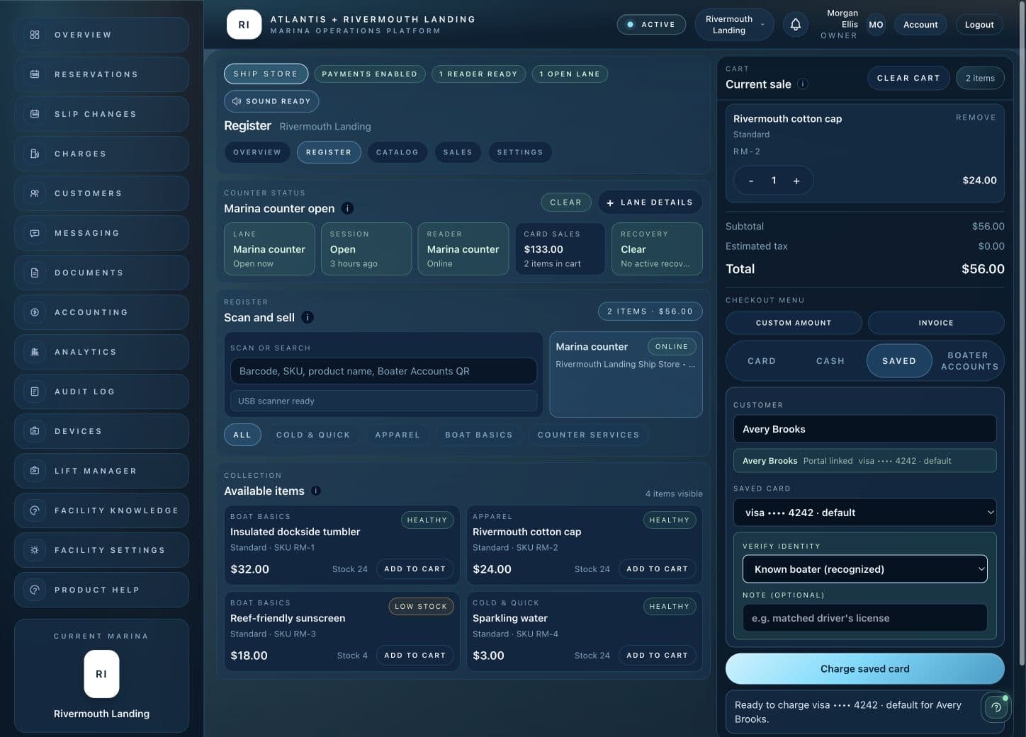Click the optional note input field
Viewport: 1026px width, 737px height.
pyautogui.click(x=864, y=618)
